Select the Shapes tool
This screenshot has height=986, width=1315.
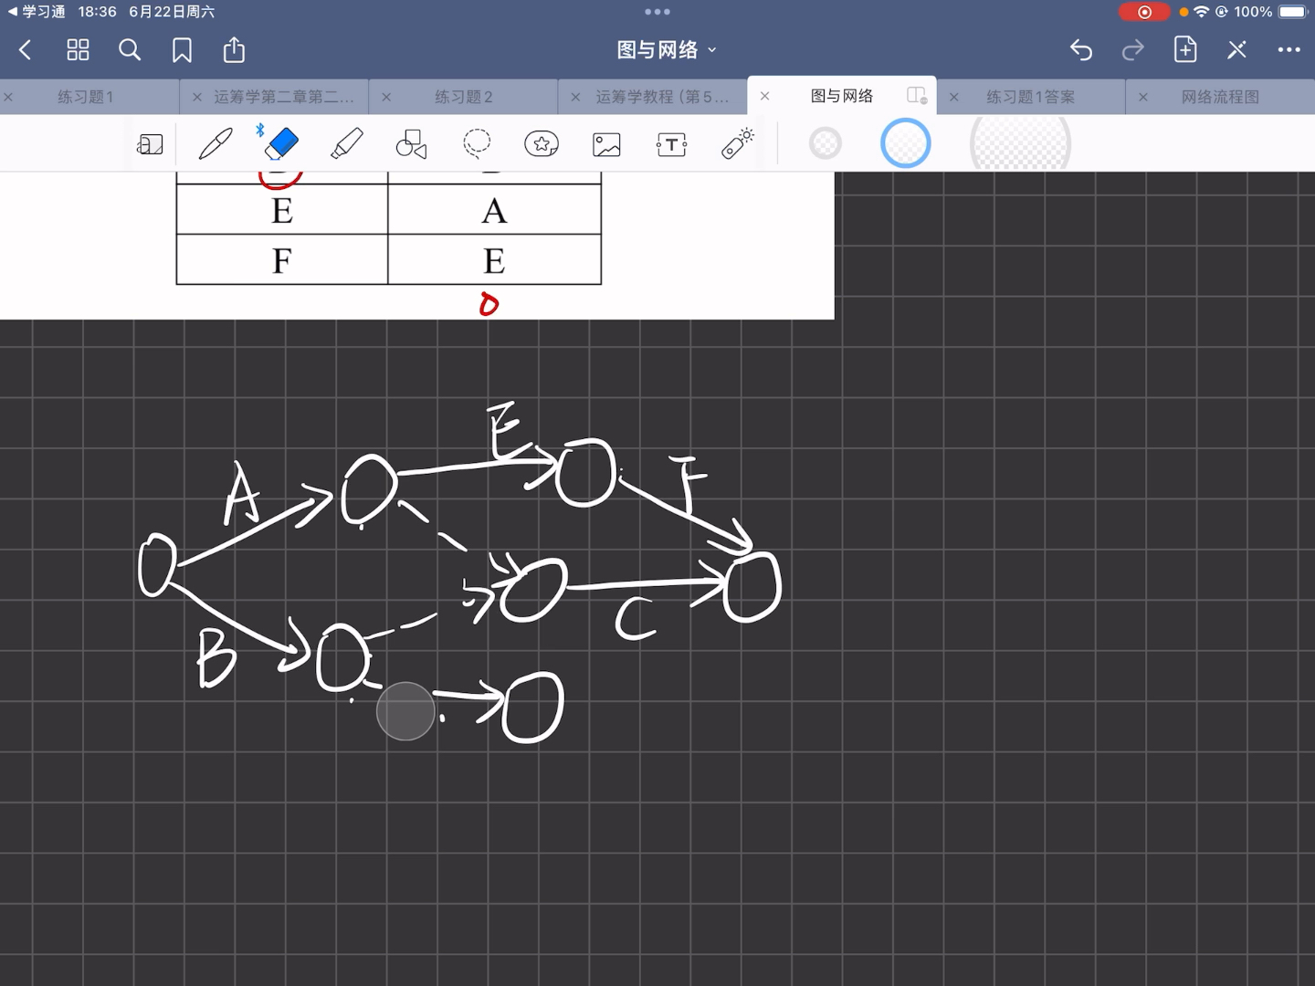click(411, 144)
